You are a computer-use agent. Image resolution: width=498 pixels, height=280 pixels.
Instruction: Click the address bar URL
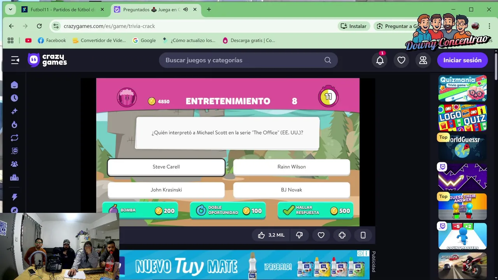pyautogui.click(x=109, y=26)
